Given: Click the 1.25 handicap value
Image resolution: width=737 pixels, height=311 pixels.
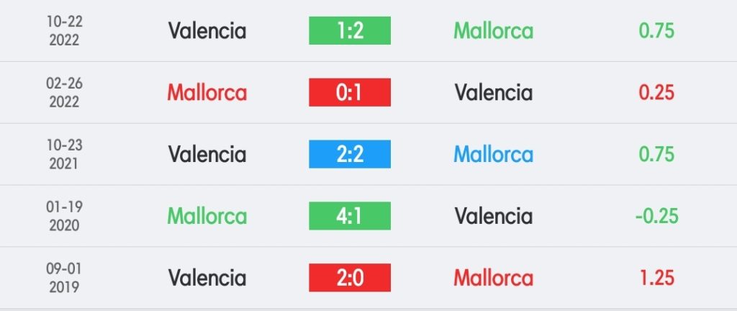Looking at the screenshot, I should [656, 278].
